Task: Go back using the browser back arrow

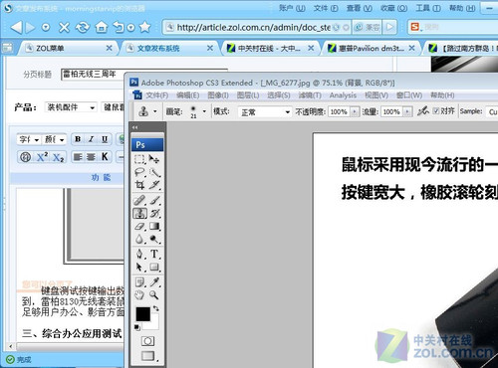Action: [16, 27]
